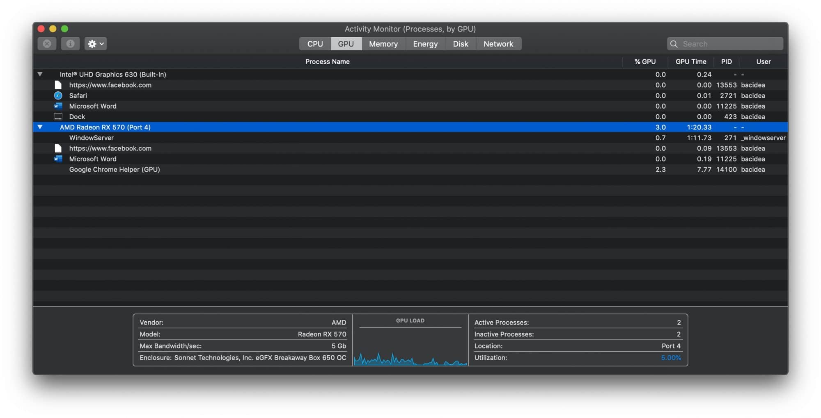Click the Dock process icon
The width and height of the screenshot is (821, 418).
click(x=58, y=116)
